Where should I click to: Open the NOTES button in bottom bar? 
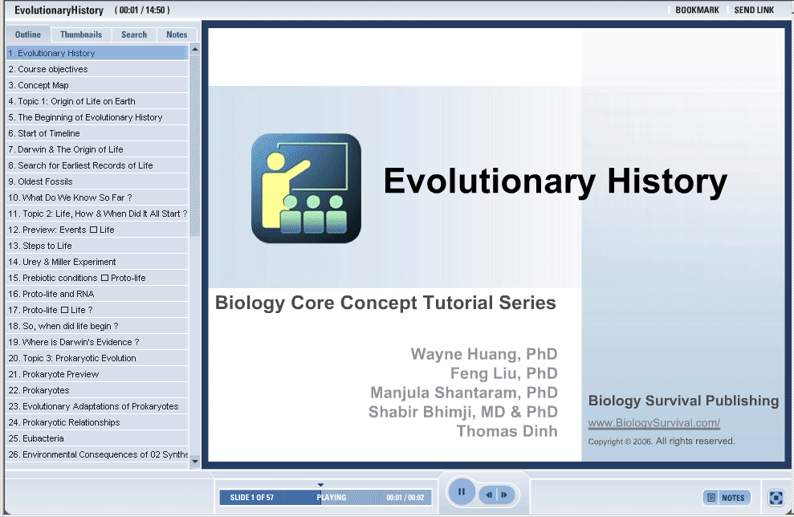pos(727,498)
